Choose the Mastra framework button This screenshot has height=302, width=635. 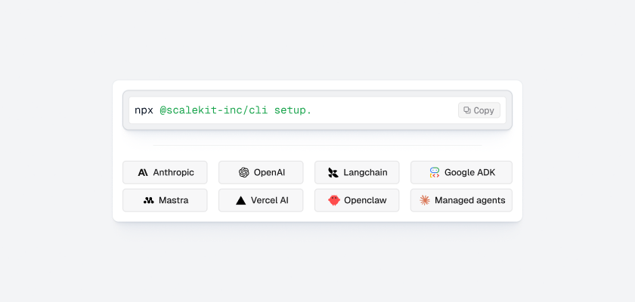[x=165, y=200]
